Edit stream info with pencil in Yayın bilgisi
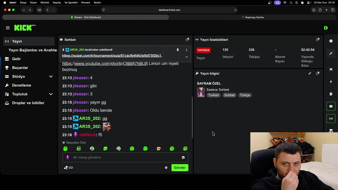Image resolution: width=338 pixels, height=190 pixels. (x=310, y=73)
